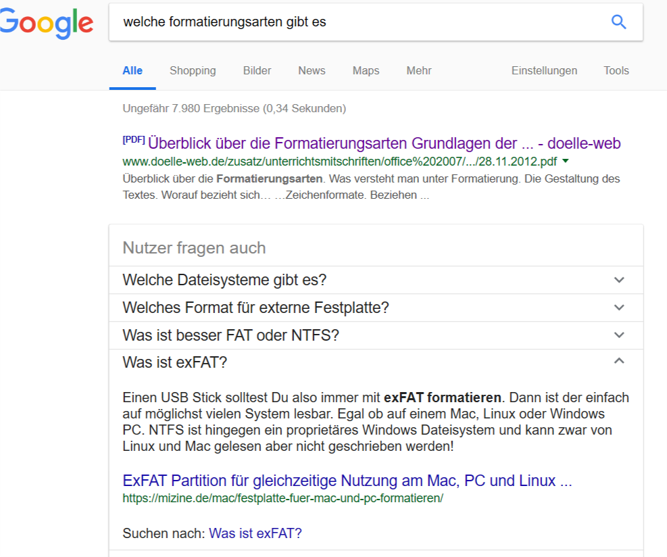This screenshot has width=667, height=557.
Task: Expand 'Welche Dateisysteme gibt es?' chevron
Action: coord(619,280)
